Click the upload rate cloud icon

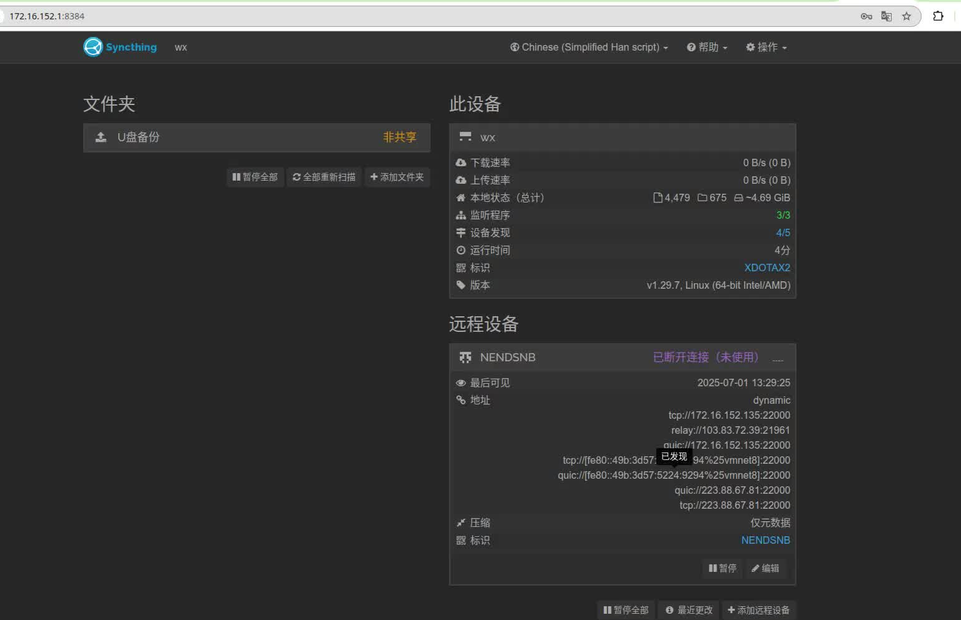click(x=461, y=180)
